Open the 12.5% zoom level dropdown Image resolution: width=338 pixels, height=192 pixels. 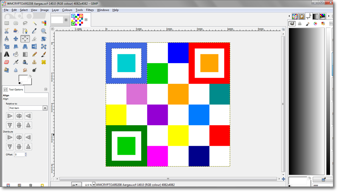[94, 185]
